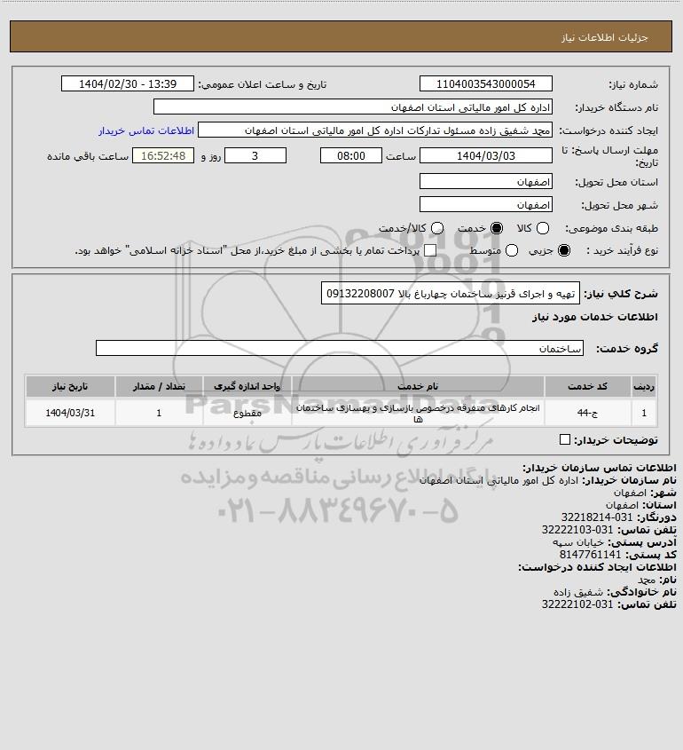The image size is (683, 750).
Task: Click the ردیف column header
Action: click(644, 386)
